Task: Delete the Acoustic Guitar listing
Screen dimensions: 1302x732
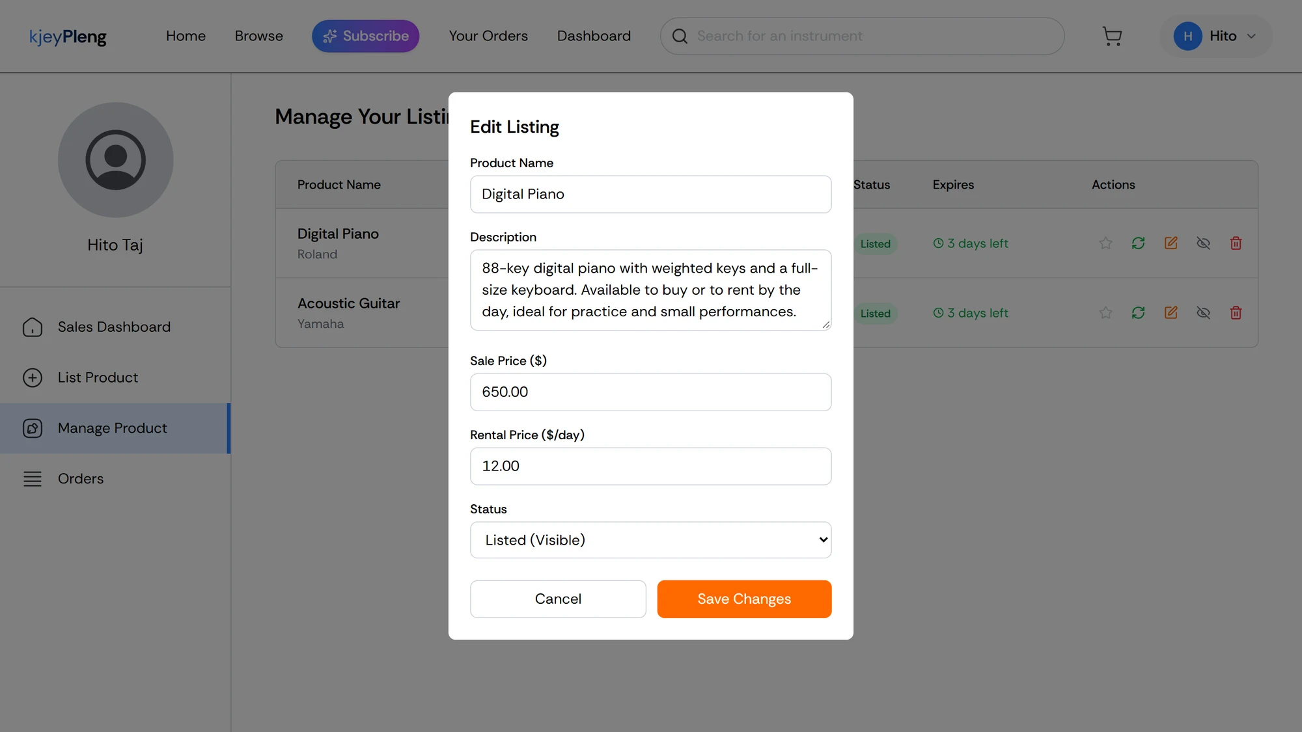Action: click(x=1236, y=313)
